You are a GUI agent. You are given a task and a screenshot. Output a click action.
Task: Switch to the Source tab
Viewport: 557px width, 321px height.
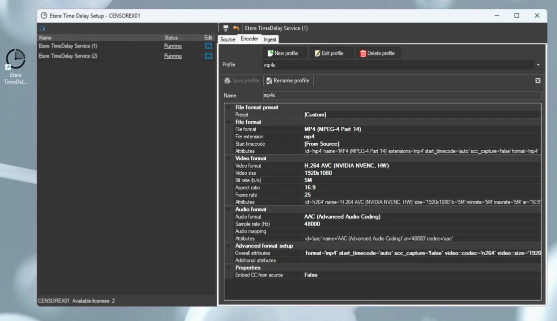(228, 39)
